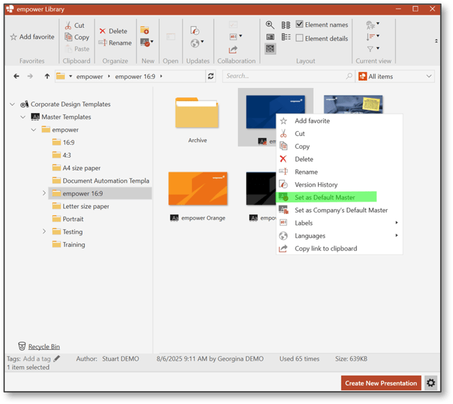
Task: Choose Copy in the context menu
Action: click(339, 146)
